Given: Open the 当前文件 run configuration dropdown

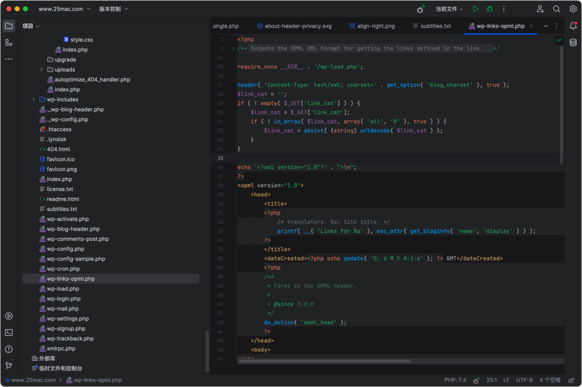Looking at the screenshot, I should tap(449, 9).
